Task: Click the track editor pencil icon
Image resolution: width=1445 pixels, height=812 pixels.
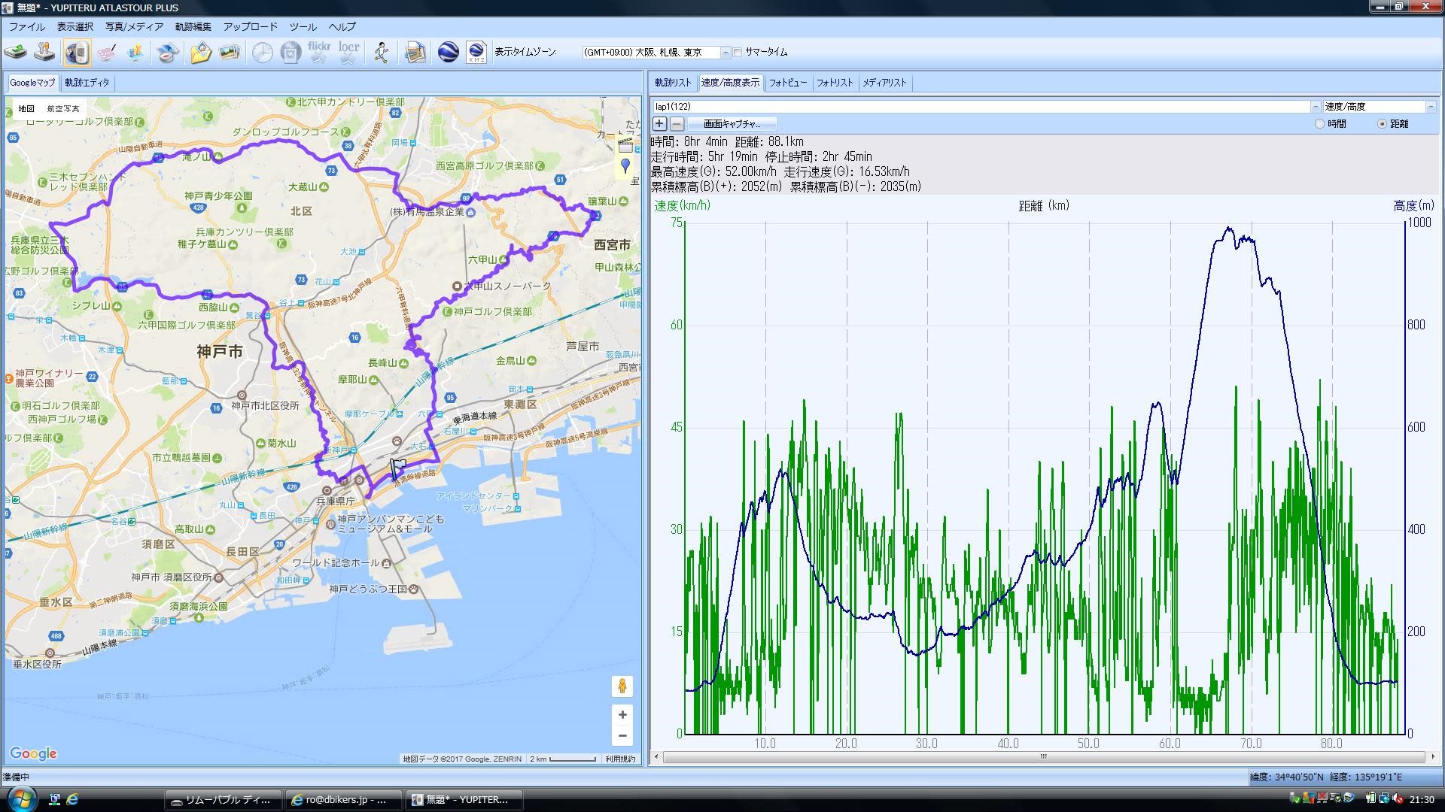Action: point(106,53)
